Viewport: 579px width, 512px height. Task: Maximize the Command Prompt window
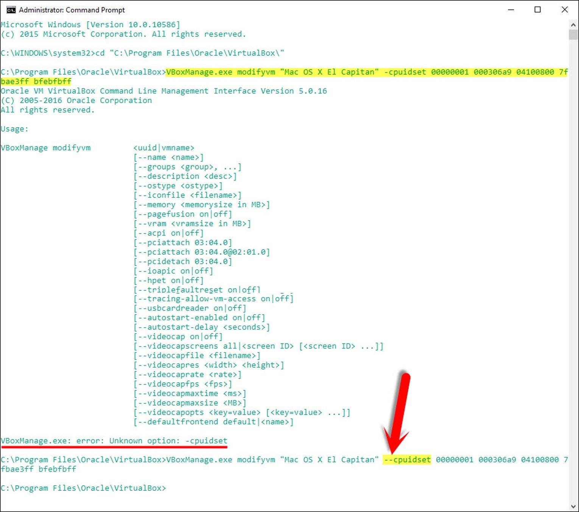[x=537, y=10]
